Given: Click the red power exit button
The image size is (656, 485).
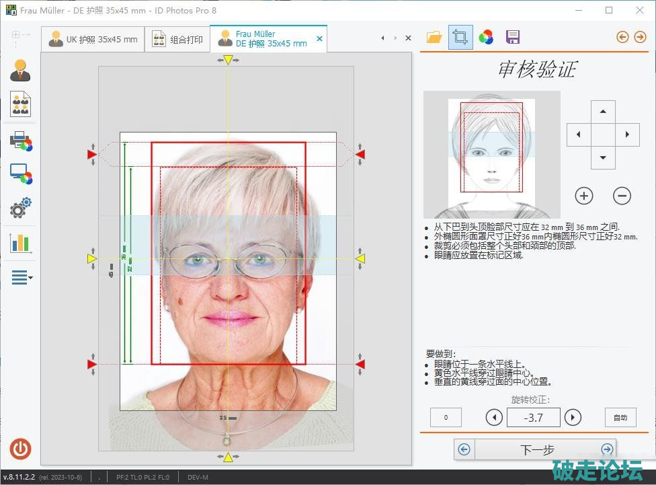Looking at the screenshot, I should click(x=20, y=449).
